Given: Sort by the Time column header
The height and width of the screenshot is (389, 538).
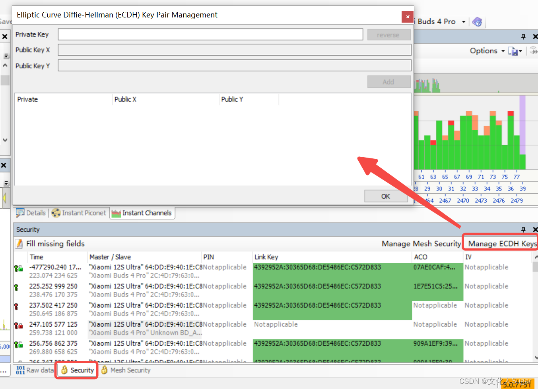Looking at the screenshot, I should pos(57,257).
